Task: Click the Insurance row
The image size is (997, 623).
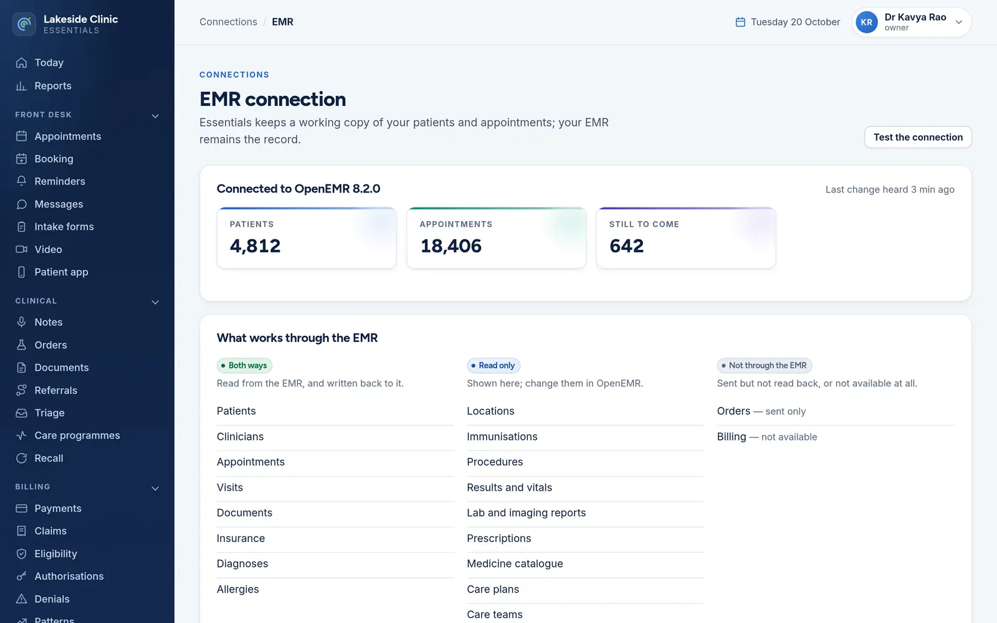Action: [x=335, y=538]
